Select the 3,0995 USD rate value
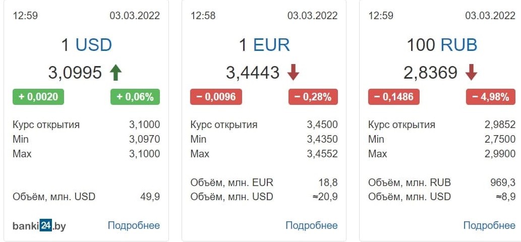This screenshot has width=521, height=242. 75,73
